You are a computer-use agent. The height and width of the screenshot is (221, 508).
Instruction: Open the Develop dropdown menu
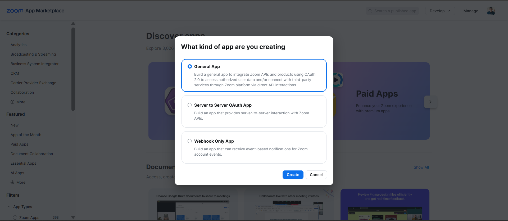[440, 11]
